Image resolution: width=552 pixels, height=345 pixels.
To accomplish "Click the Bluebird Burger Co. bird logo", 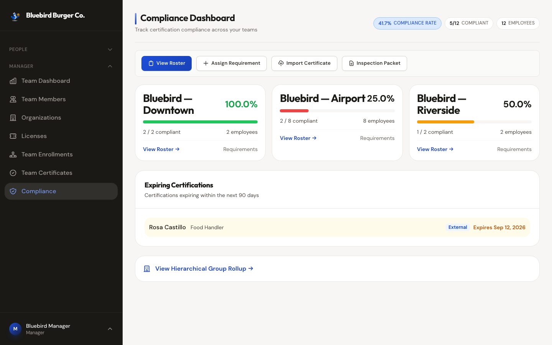I will (x=15, y=16).
